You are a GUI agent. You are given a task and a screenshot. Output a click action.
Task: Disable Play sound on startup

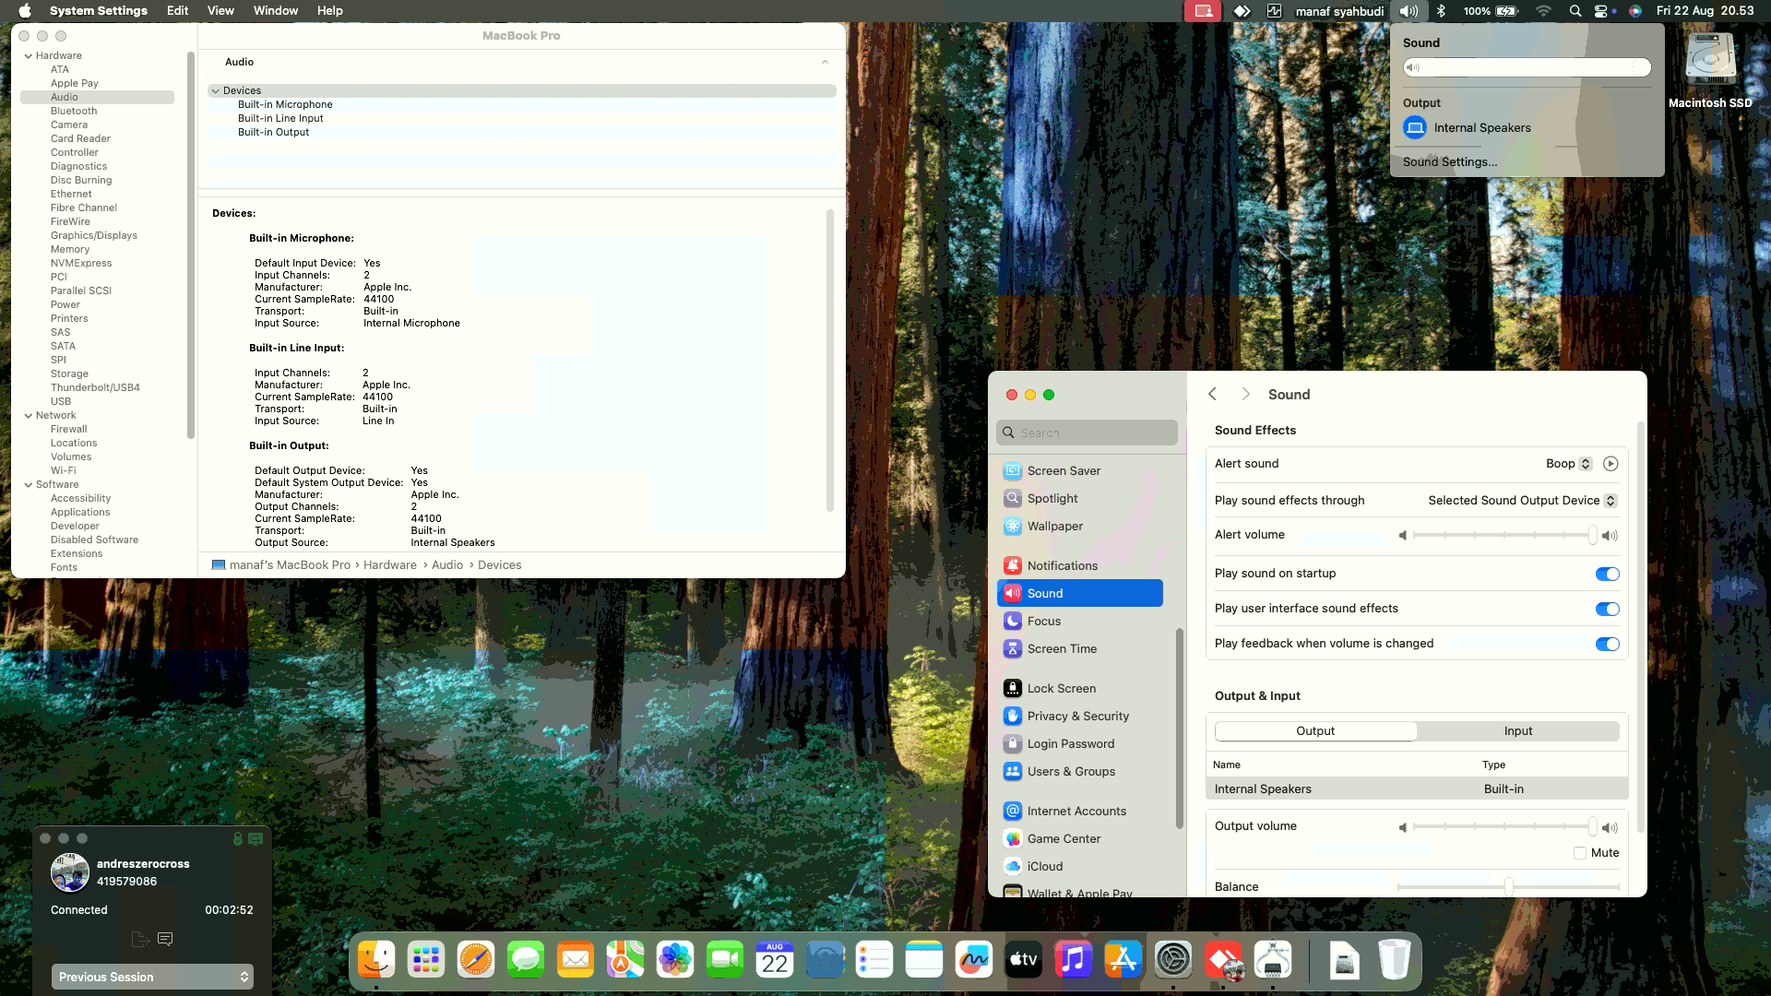coord(1607,574)
